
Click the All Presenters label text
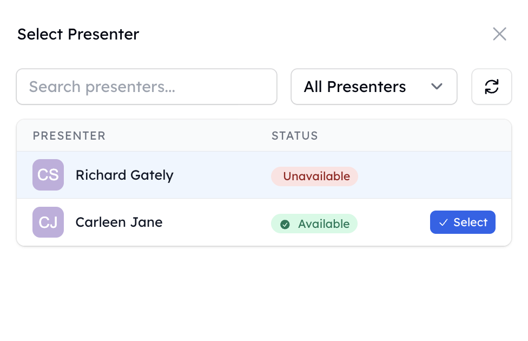point(354,87)
